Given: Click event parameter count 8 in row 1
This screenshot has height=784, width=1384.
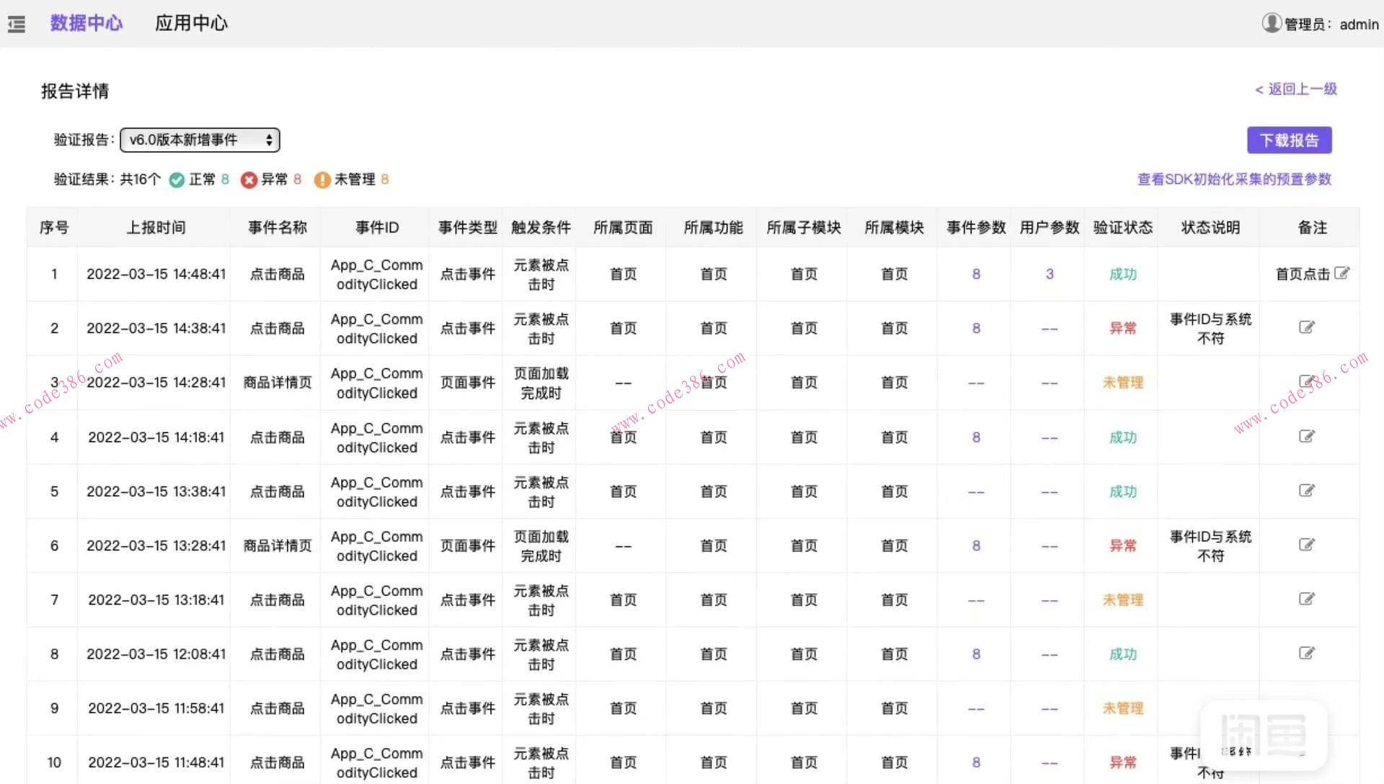Looking at the screenshot, I should click(x=976, y=274).
